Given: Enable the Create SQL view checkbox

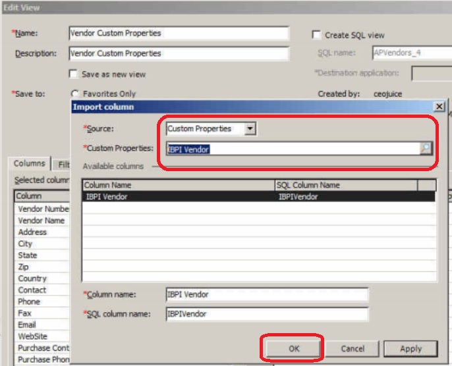Looking at the screenshot, I should tap(316, 35).
